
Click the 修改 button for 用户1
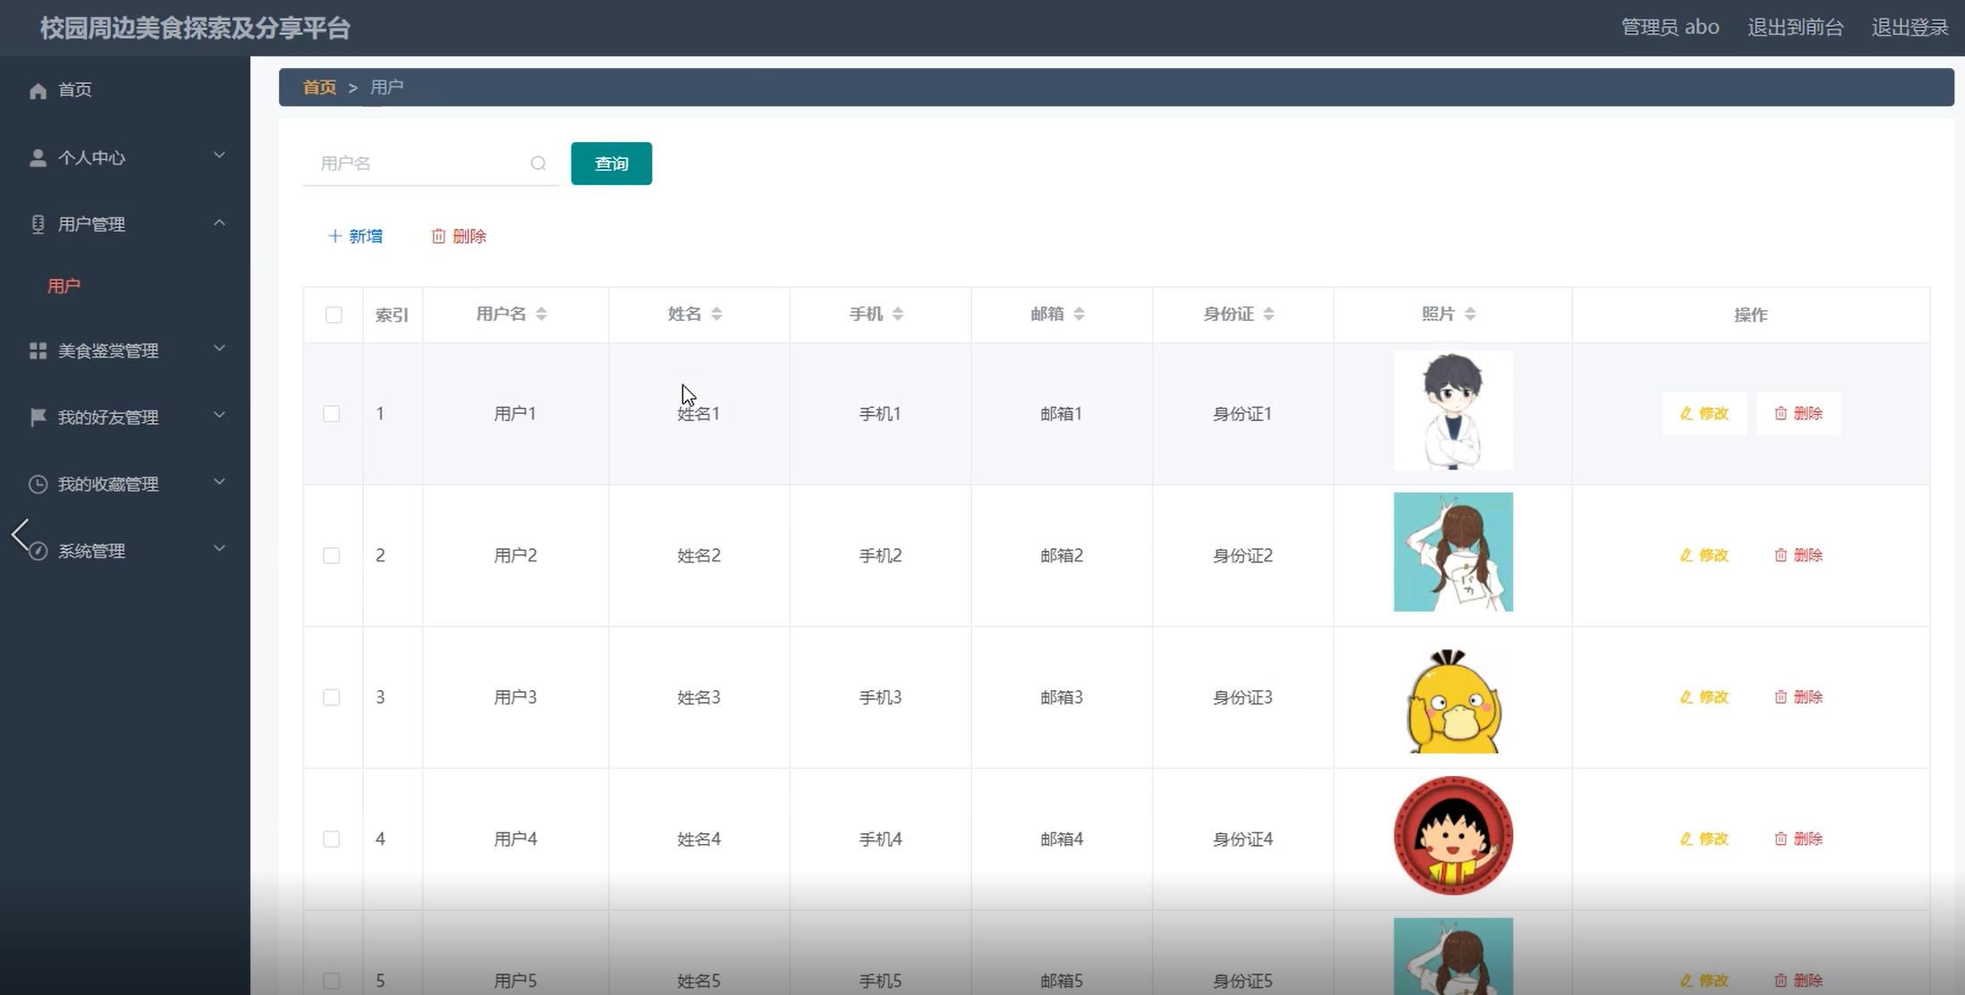1704,413
